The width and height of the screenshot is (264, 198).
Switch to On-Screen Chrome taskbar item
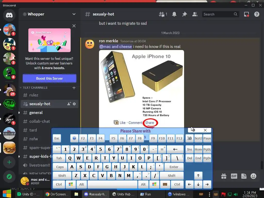coord(57,194)
